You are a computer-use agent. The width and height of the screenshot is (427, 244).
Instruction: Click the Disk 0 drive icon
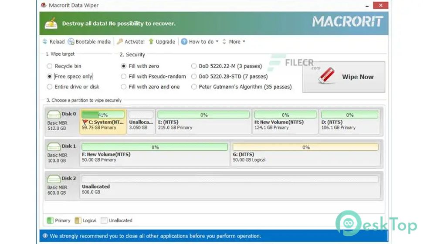(54, 114)
